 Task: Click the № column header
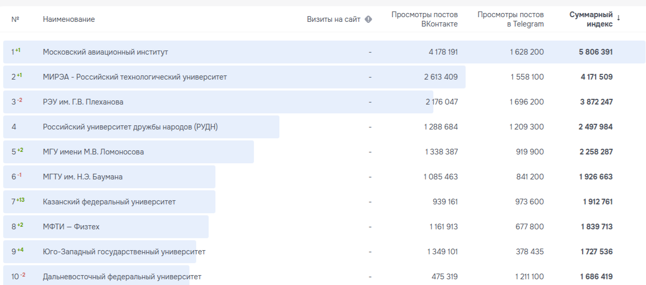tap(15, 19)
